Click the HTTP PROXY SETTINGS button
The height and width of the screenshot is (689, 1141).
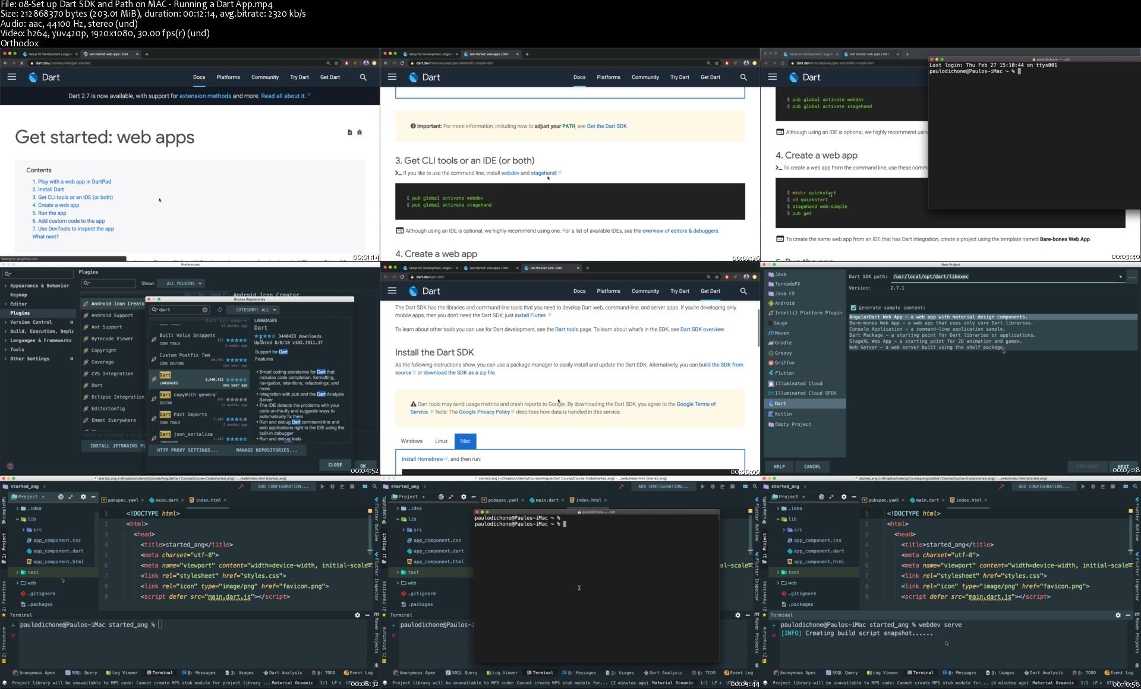tap(187, 450)
